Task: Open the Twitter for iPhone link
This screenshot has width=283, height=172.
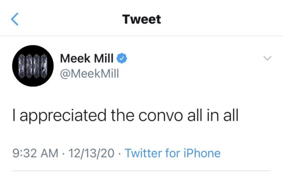Action: click(x=173, y=153)
